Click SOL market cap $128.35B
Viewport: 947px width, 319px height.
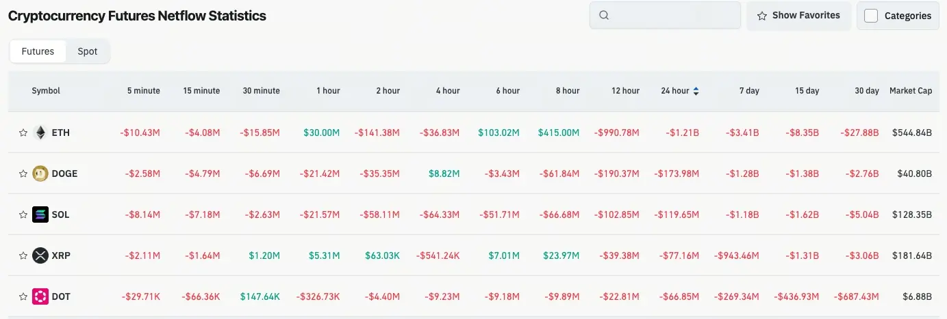(913, 214)
